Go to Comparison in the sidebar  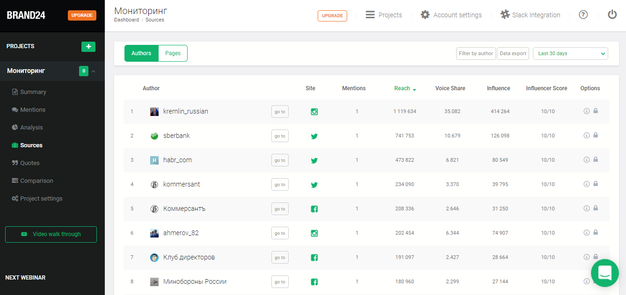point(36,181)
